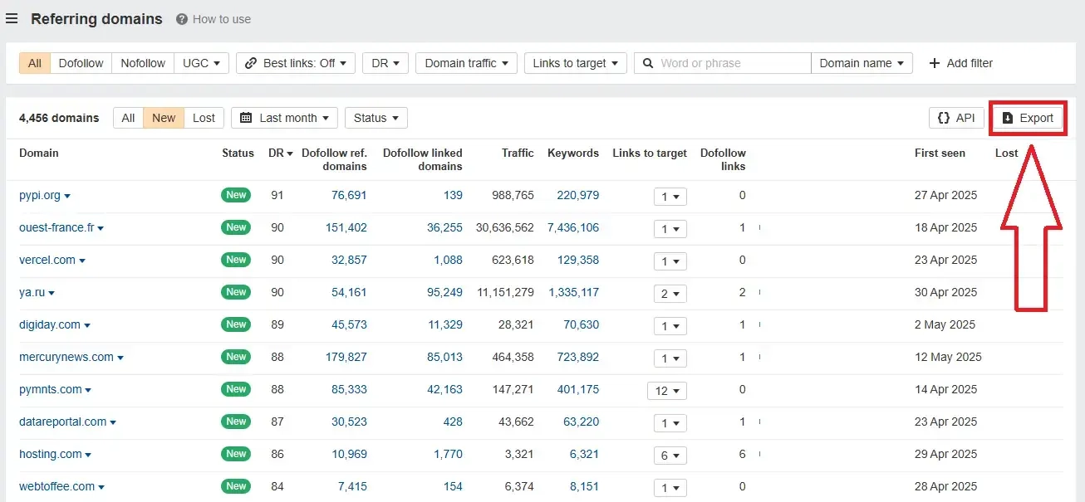
Task: Click the search magnifier icon
Action: coord(647,63)
